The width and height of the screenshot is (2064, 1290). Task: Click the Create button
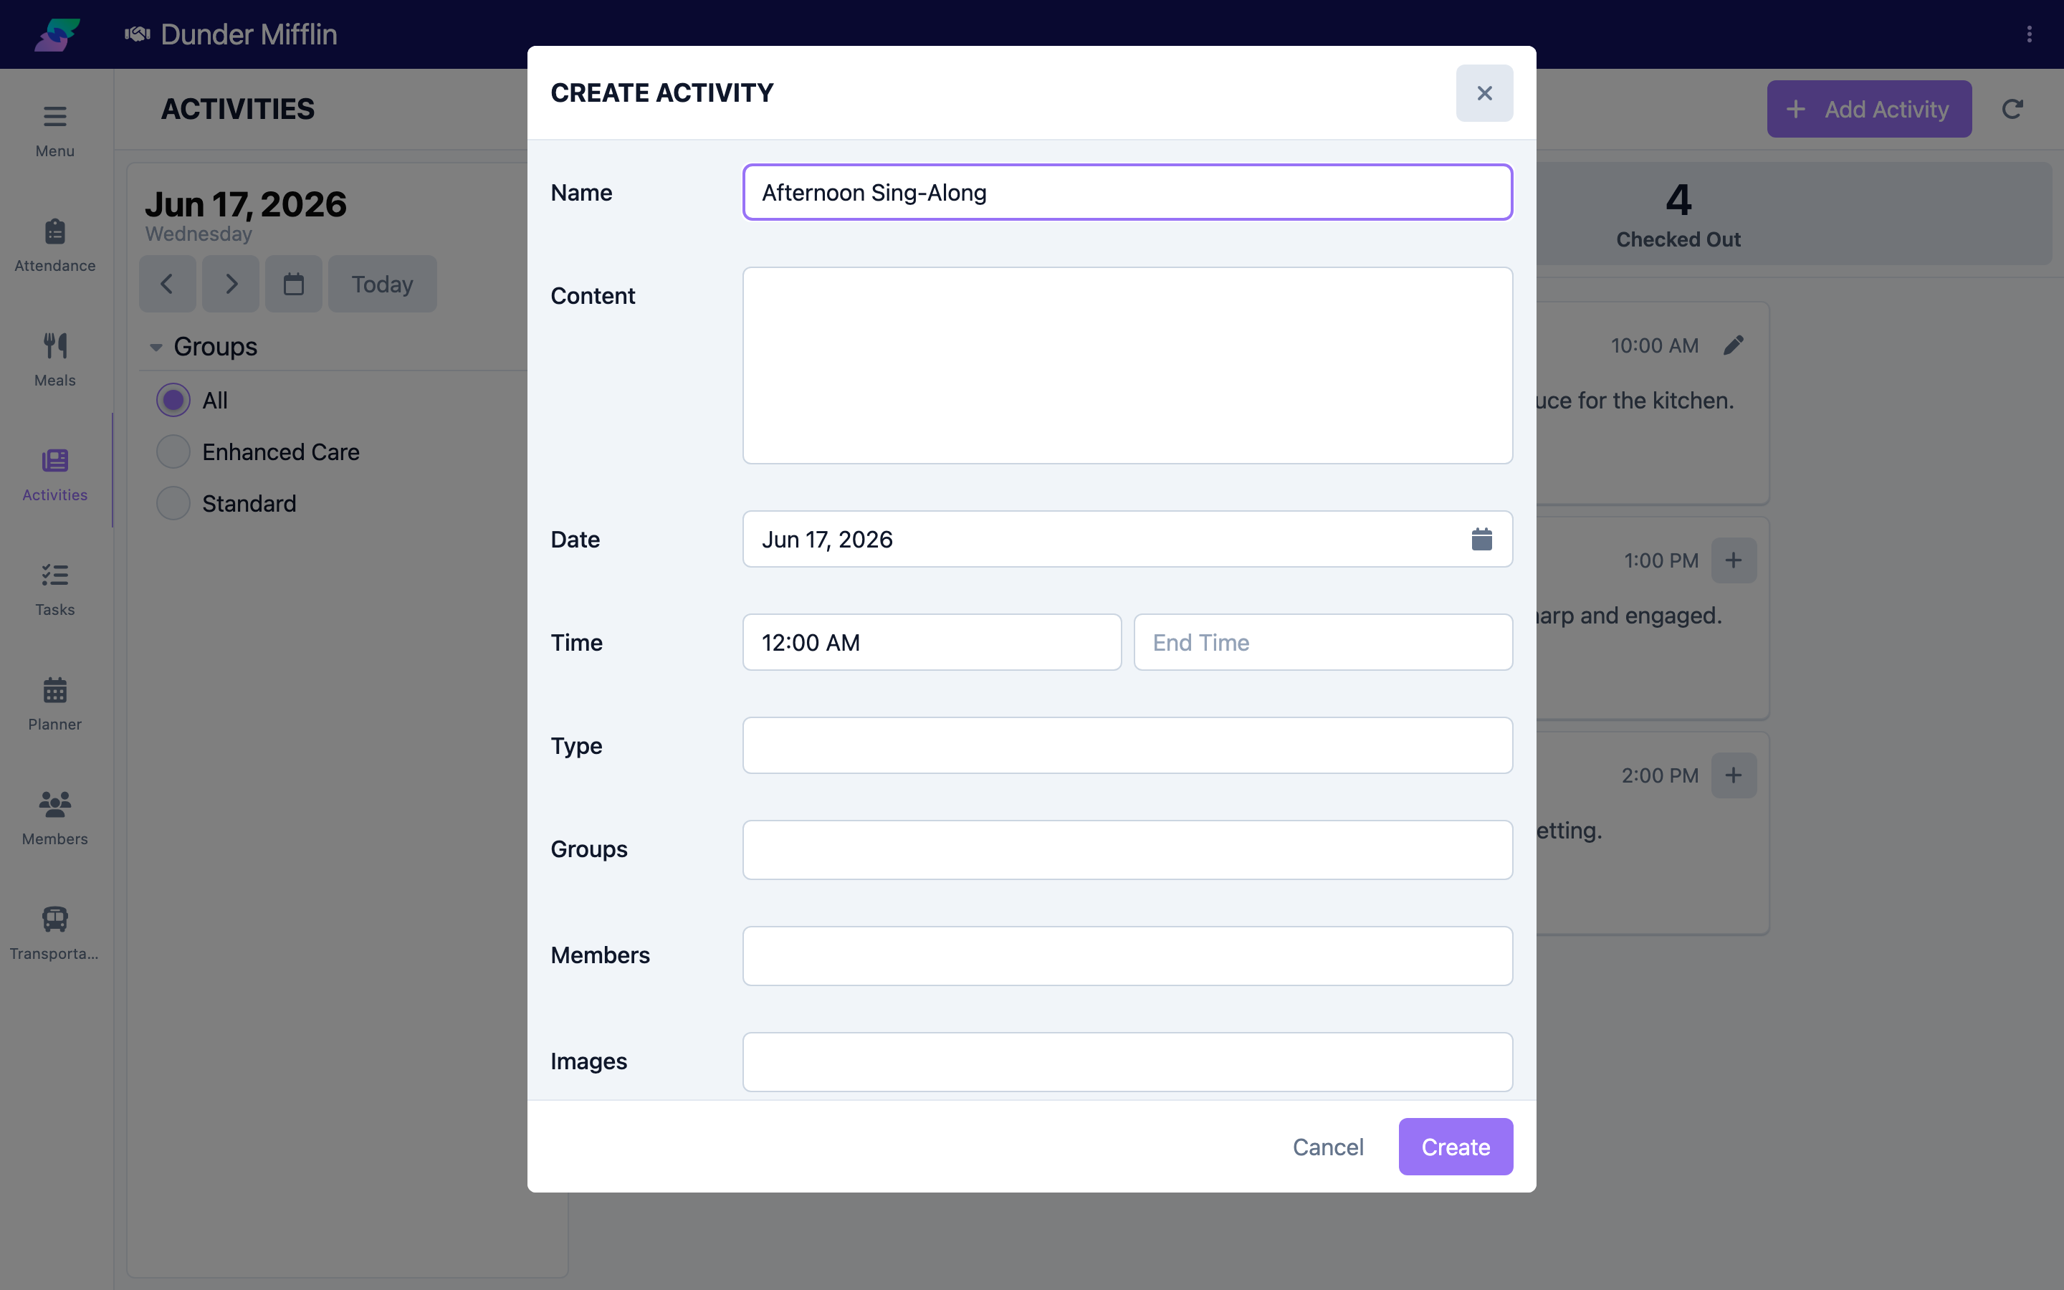pos(1455,1147)
